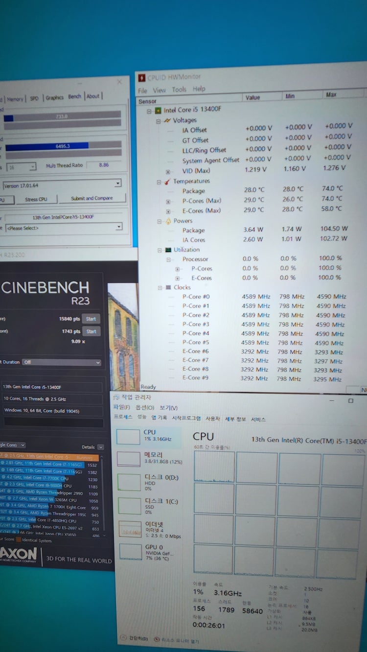This screenshot has height=652, width=367.
Task: Click Submit and Compare in CPU-Z
Action: 92,198
